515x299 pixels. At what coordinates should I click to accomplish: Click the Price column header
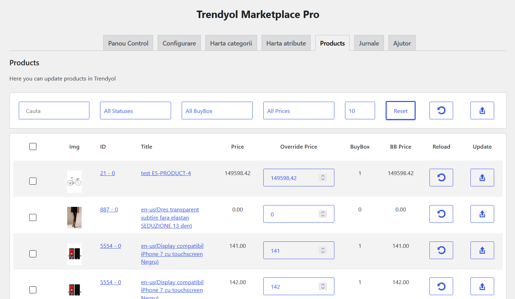(x=238, y=146)
